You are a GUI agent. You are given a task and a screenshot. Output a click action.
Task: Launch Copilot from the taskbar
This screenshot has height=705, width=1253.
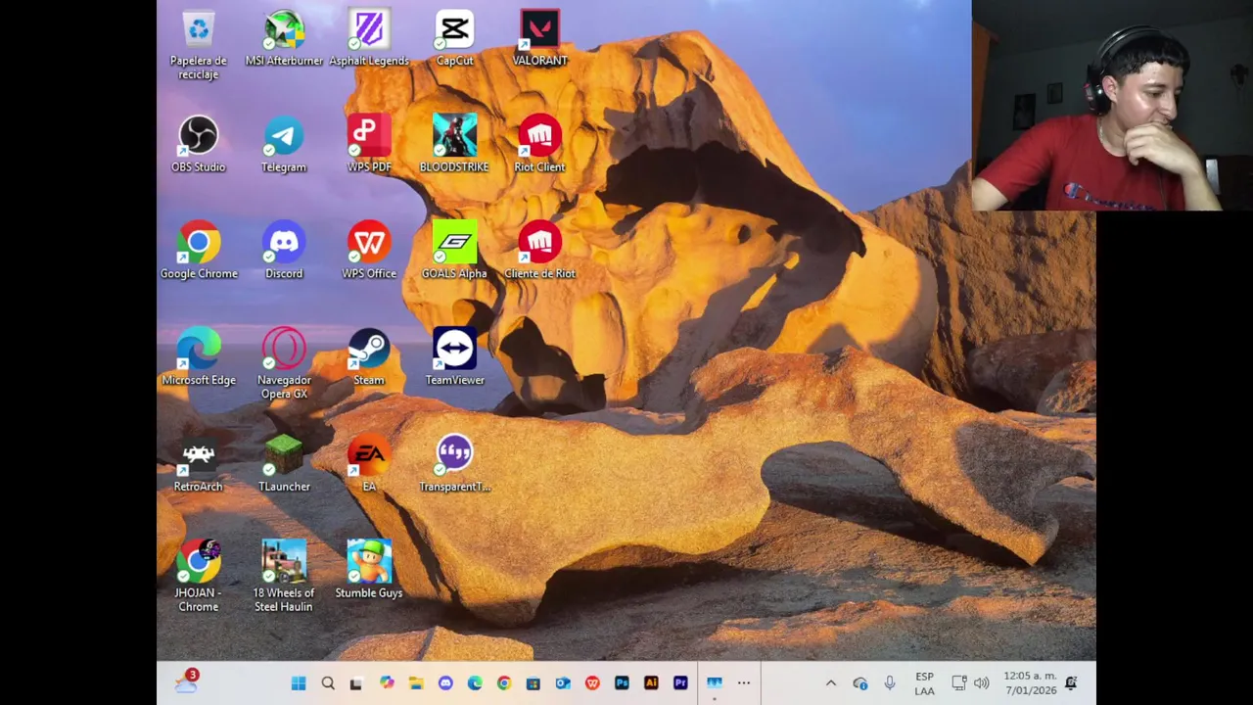click(387, 683)
